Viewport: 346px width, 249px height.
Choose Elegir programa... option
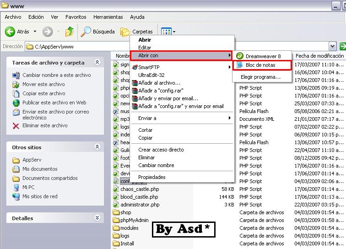point(260,77)
